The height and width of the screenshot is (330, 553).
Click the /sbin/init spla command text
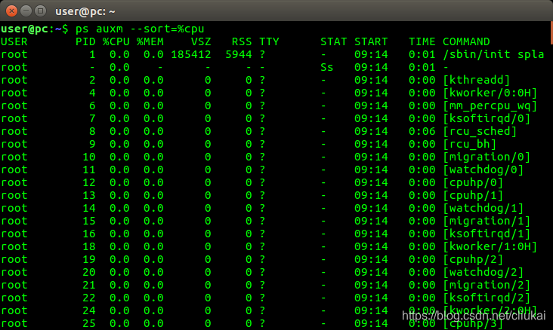coord(493,54)
